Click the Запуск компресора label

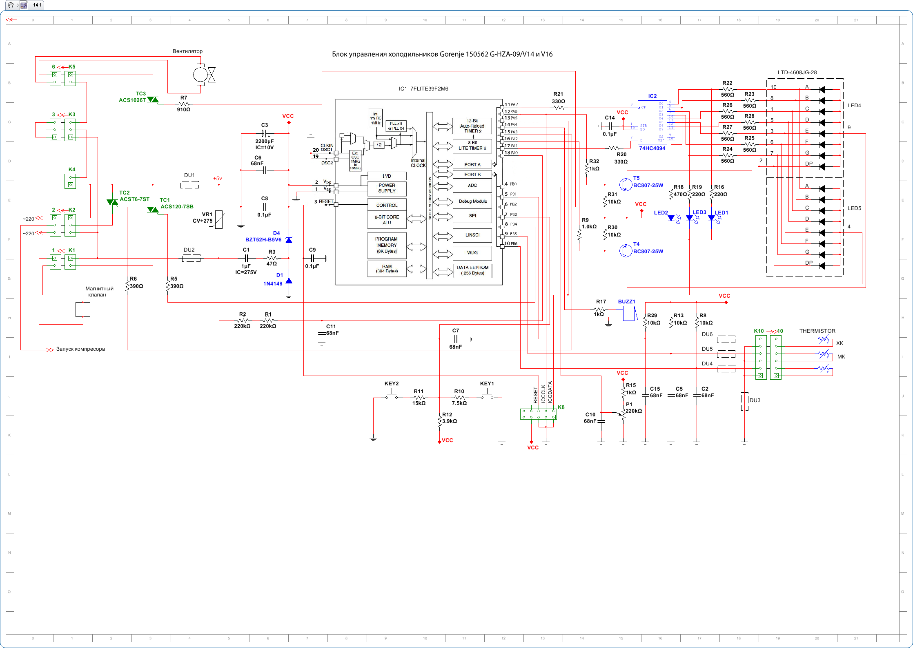(80, 349)
